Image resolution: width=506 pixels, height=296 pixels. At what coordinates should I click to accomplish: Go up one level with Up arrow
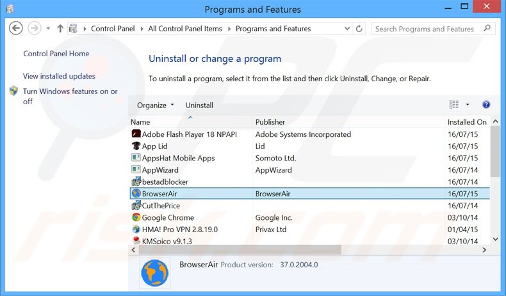click(60, 29)
